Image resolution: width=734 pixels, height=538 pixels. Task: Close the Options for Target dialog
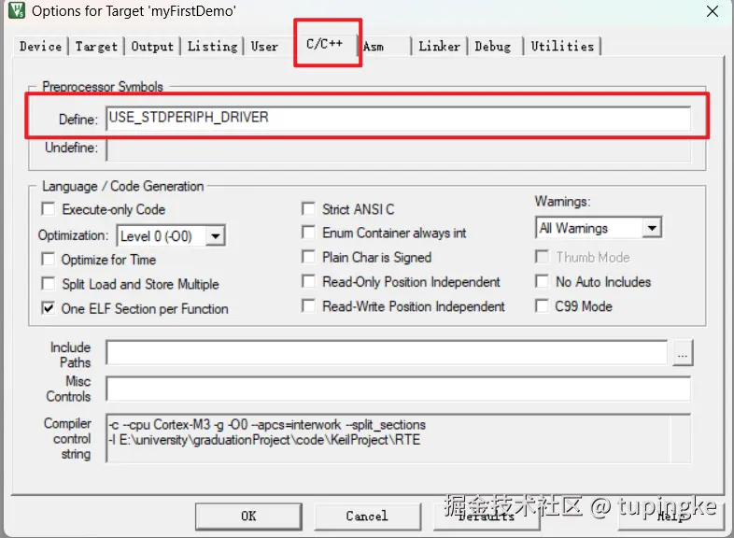tap(712, 11)
